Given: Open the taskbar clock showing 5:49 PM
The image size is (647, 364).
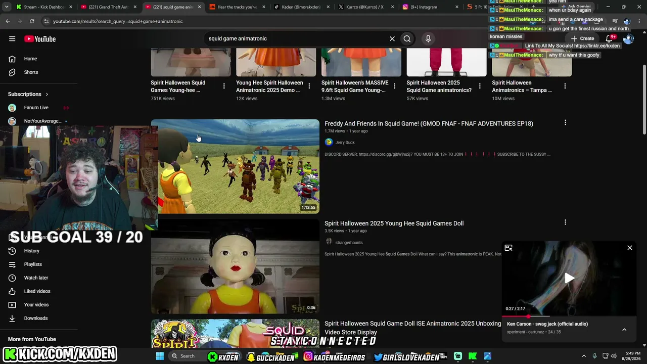Looking at the screenshot, I should (x=630, y=356).
